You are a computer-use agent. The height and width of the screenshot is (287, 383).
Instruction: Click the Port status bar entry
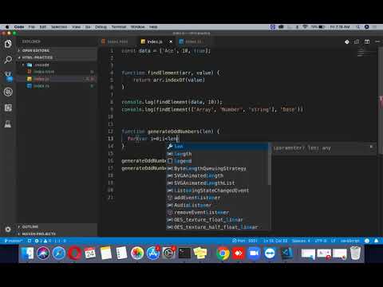245,241
